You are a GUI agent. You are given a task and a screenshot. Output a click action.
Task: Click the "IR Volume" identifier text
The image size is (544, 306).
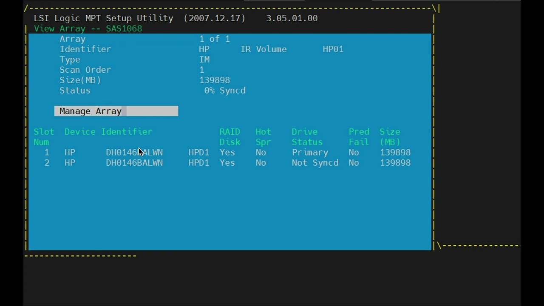click(x=263, y=49)
